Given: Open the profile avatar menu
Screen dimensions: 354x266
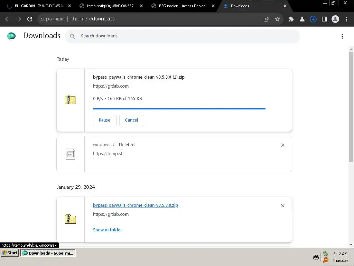Looking at the screenshot, I should (335, 19).
